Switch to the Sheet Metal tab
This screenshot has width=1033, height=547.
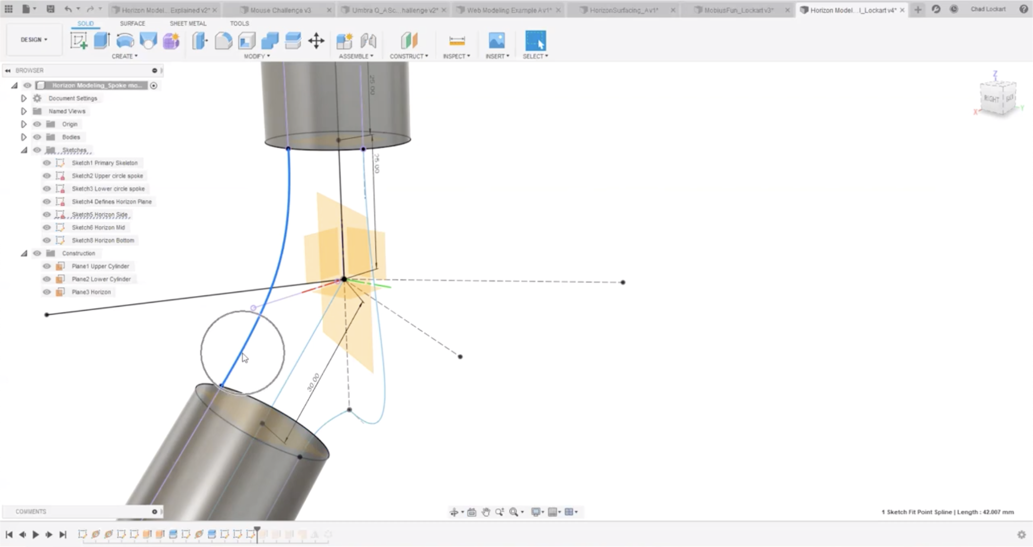[188, 23]
